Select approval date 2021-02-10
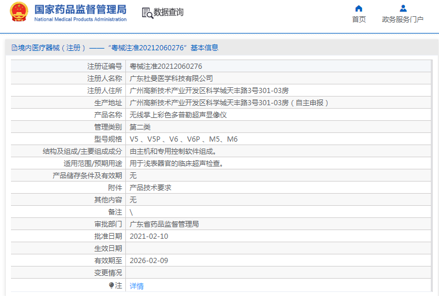 [x=149, y=236]
